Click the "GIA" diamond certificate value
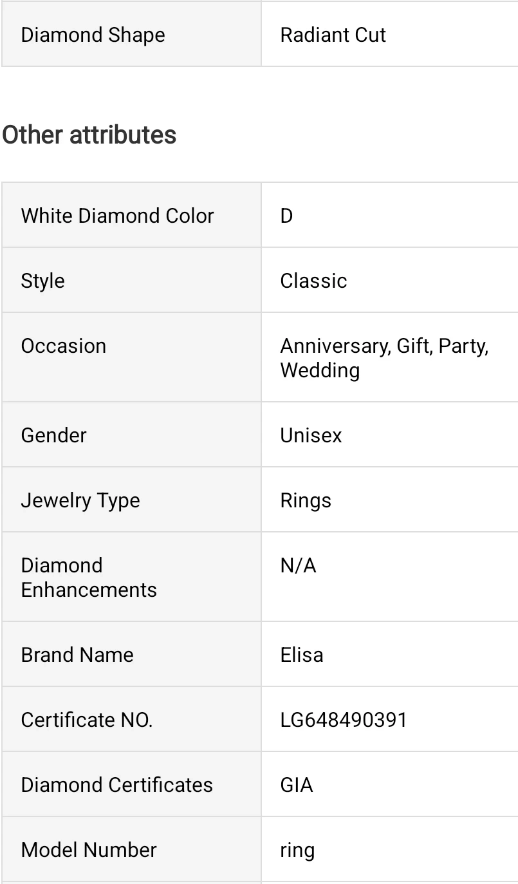The image size is (518, 884). [x=297, y=785]
